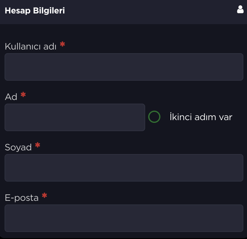The image size is (247, 239).
Task: Click the blank area below the E-posta field
Action: coord(123,235)
